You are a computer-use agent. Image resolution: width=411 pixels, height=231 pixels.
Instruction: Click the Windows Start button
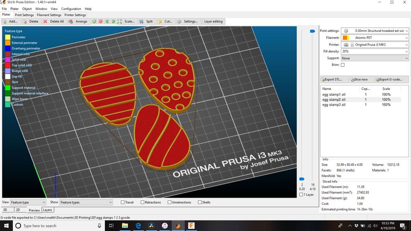pyautogui.click(x=6, y=225)
